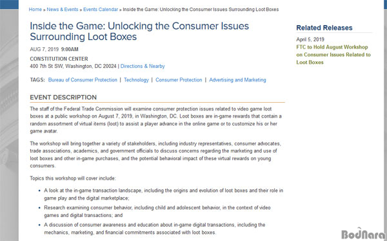This screenshot has height=241, width=387.
Task: Click the Inside the Game page title
Action: pos(139,32)
